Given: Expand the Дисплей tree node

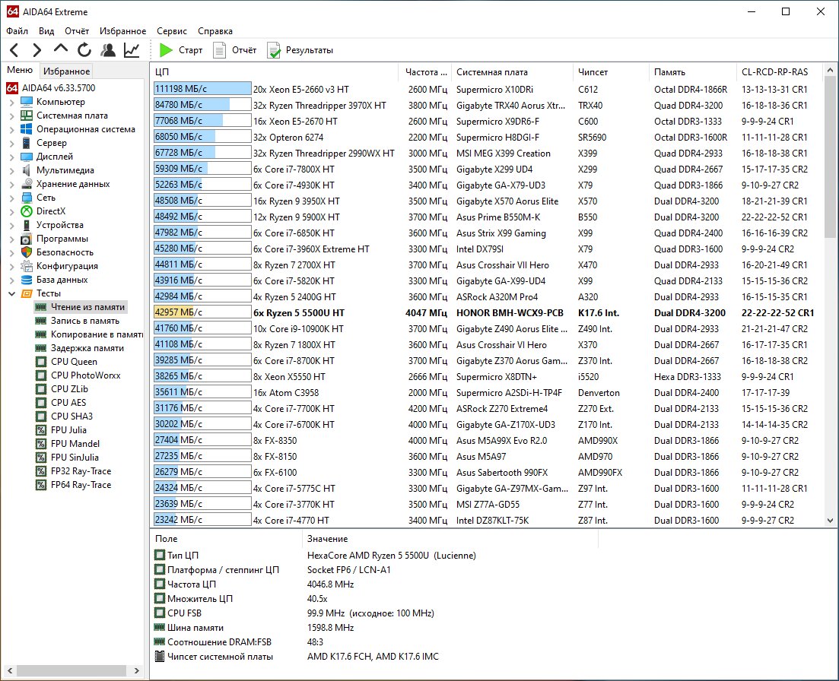Looking at the screenshot, I should (x=11, y=157).
